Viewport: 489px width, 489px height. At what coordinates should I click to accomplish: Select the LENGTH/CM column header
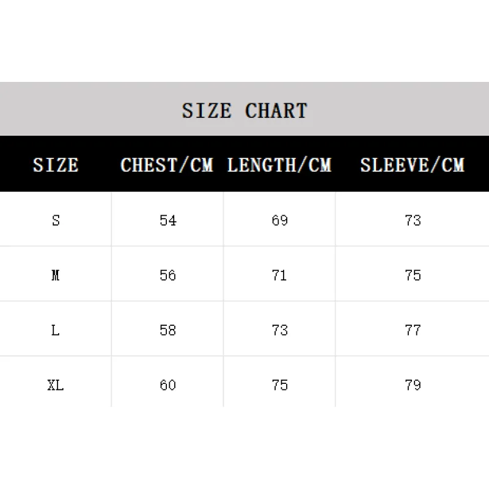click(x=279, y=164)
